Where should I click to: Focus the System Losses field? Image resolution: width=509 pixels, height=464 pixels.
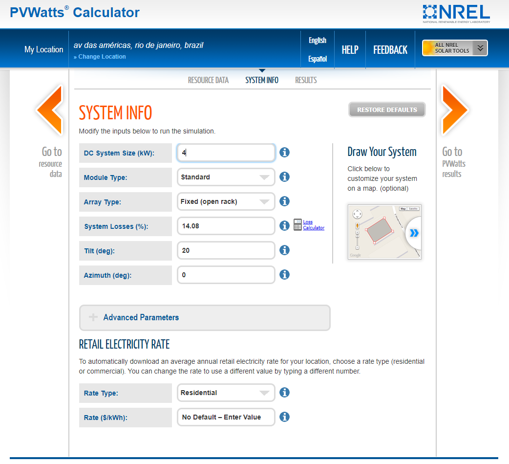(226, 226)
